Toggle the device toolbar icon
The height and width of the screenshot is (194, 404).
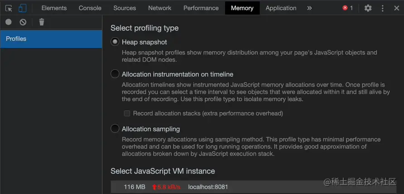coord(22,8)
